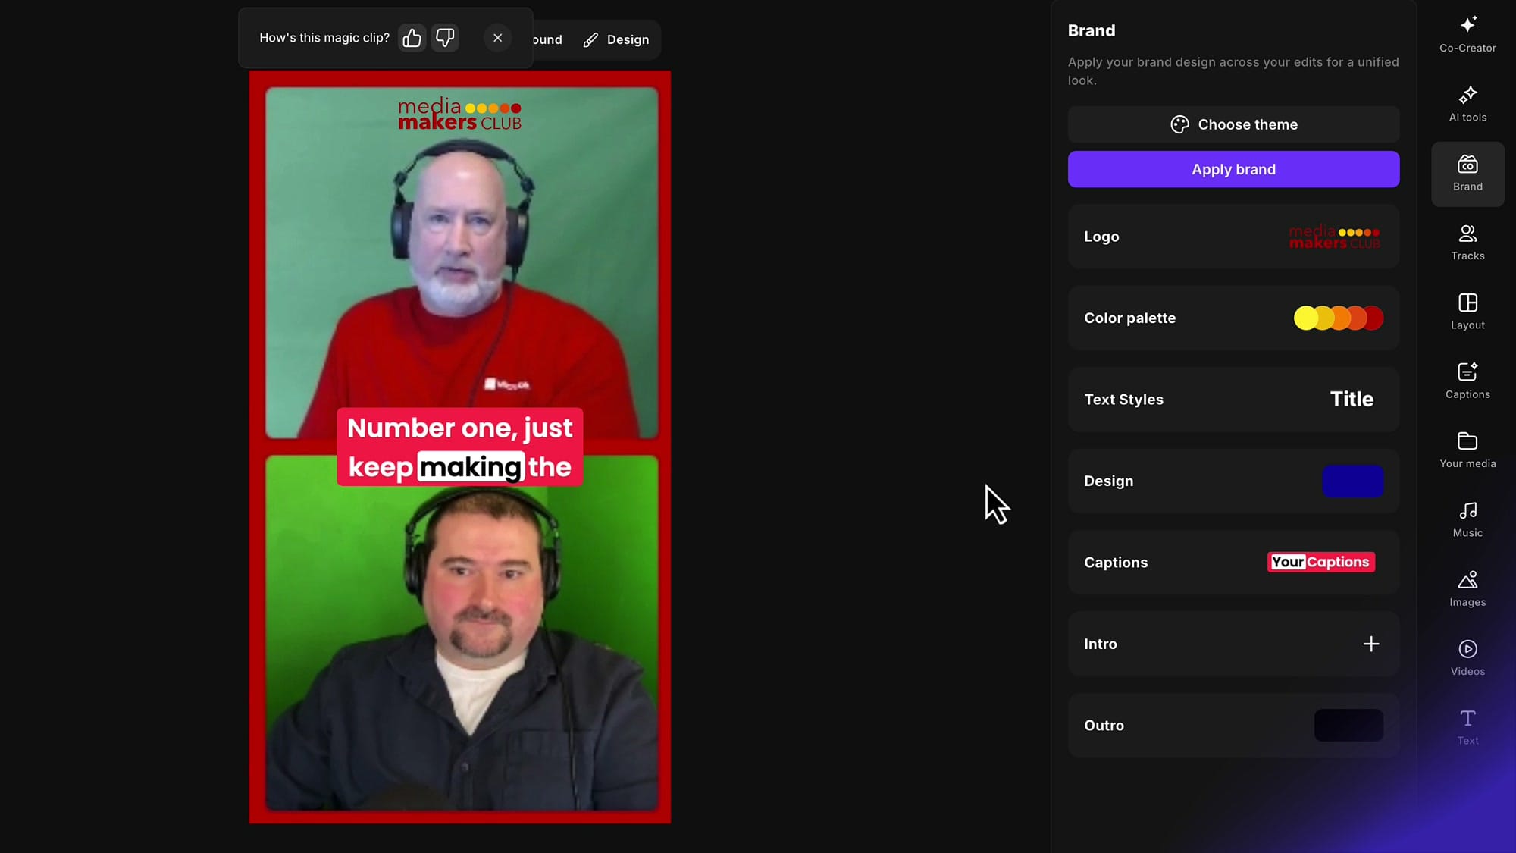Open the Music library panel
This screenshot has width=1516, height=853.
coord(1467,519)
